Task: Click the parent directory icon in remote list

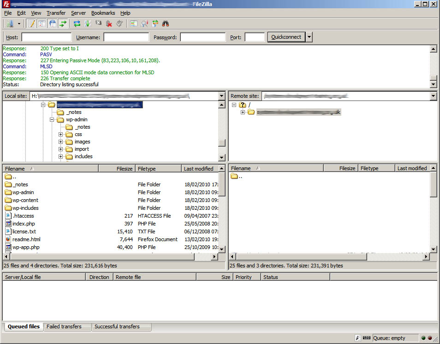Action: point(234,176)
